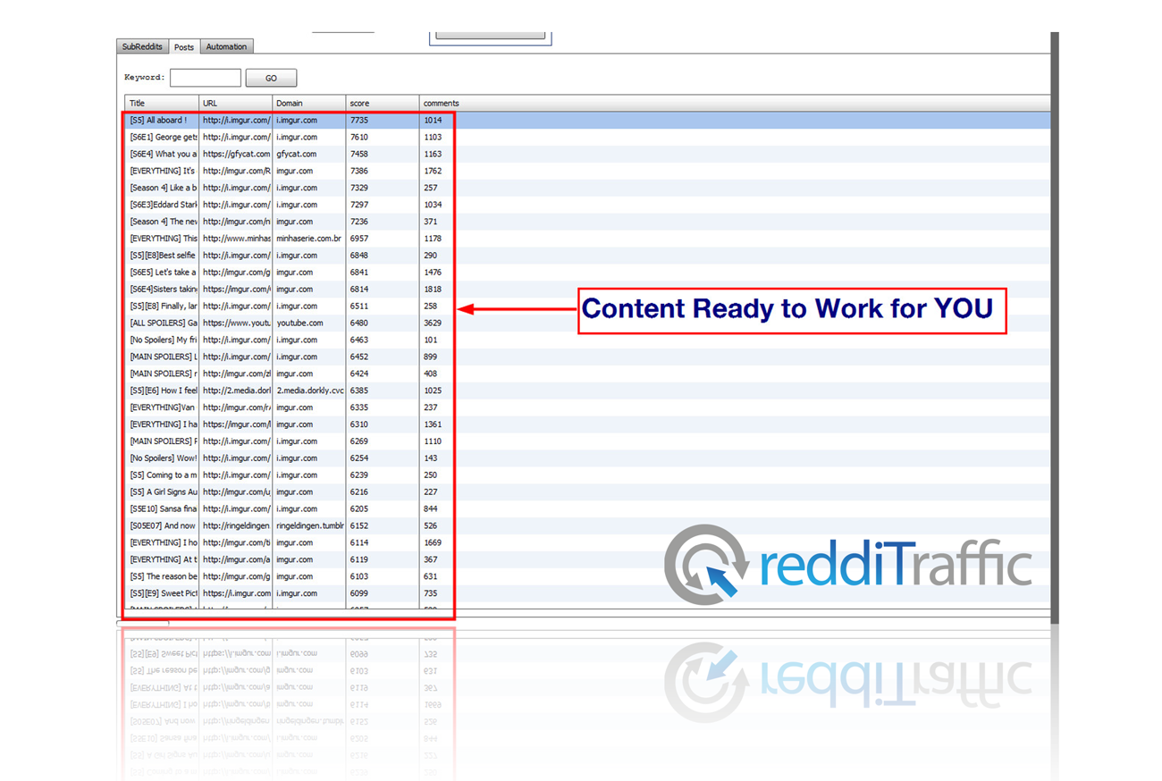1162x781 pixels.
Task: Click the score value 6114
Action: [x=359, y=542]
